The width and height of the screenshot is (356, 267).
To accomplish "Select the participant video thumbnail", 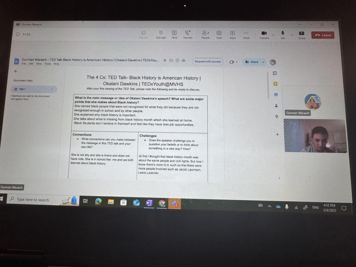I will point(315,136).
